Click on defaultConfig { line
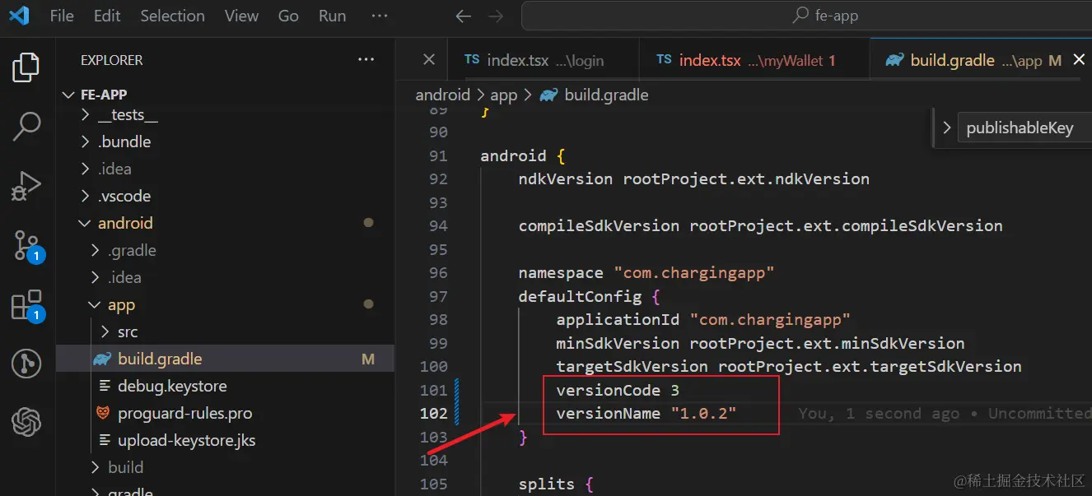The image size is (1092, 496). coord(589,296)
